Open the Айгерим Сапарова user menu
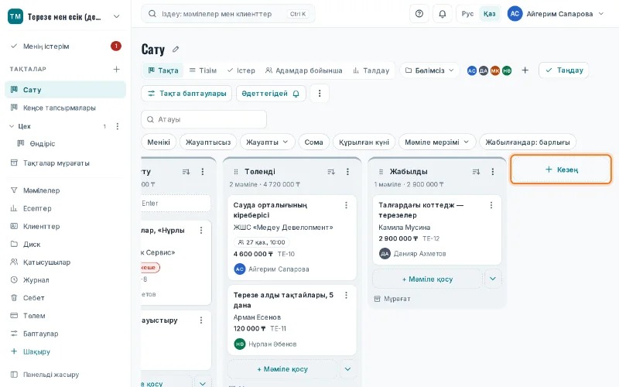Image resolution: width=619 pixels, height=387 pixels. tap(556, 14)
